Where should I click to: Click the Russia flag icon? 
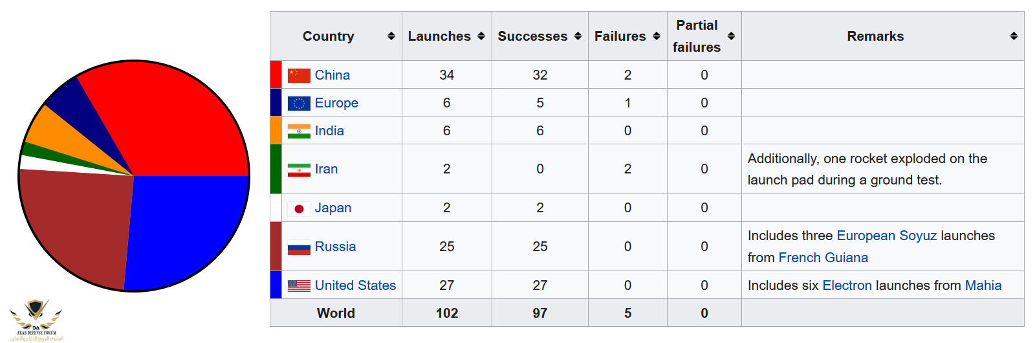click(x=299, y=247)
